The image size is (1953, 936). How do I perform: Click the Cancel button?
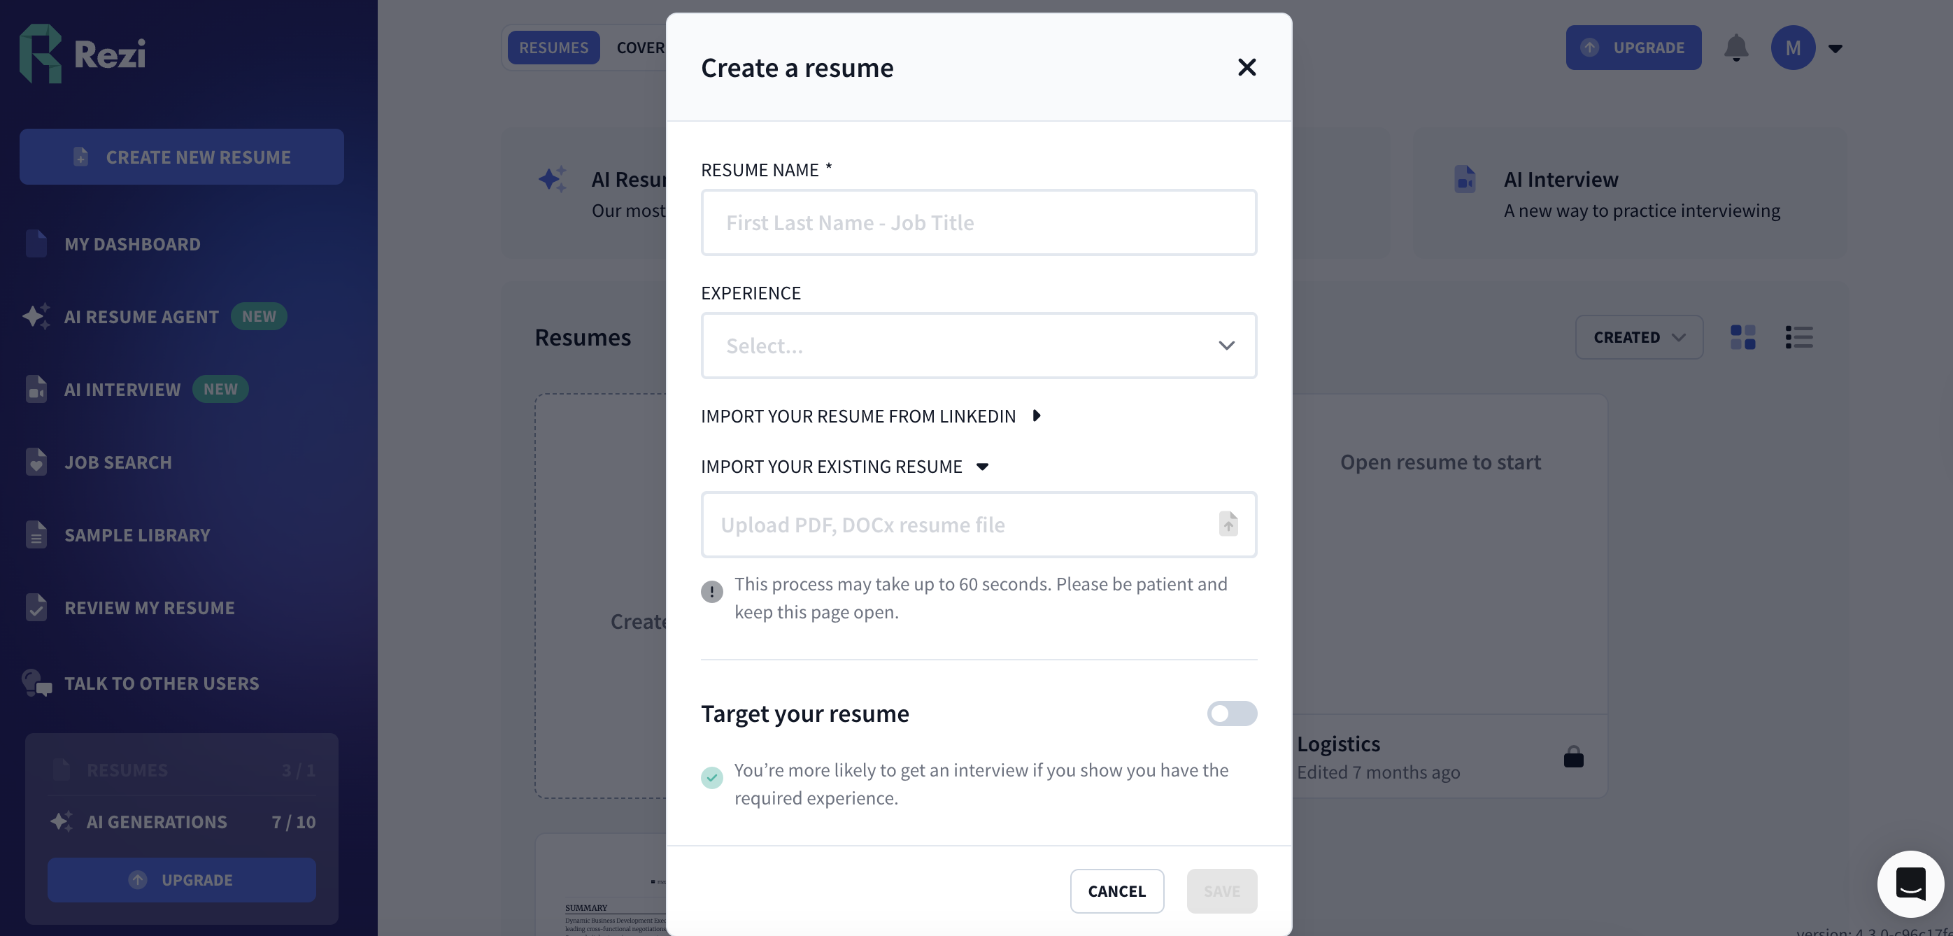tap(1117, 891)
